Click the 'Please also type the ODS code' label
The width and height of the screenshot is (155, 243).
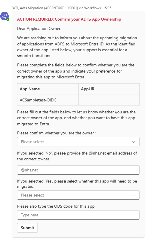tap(56, 206)
